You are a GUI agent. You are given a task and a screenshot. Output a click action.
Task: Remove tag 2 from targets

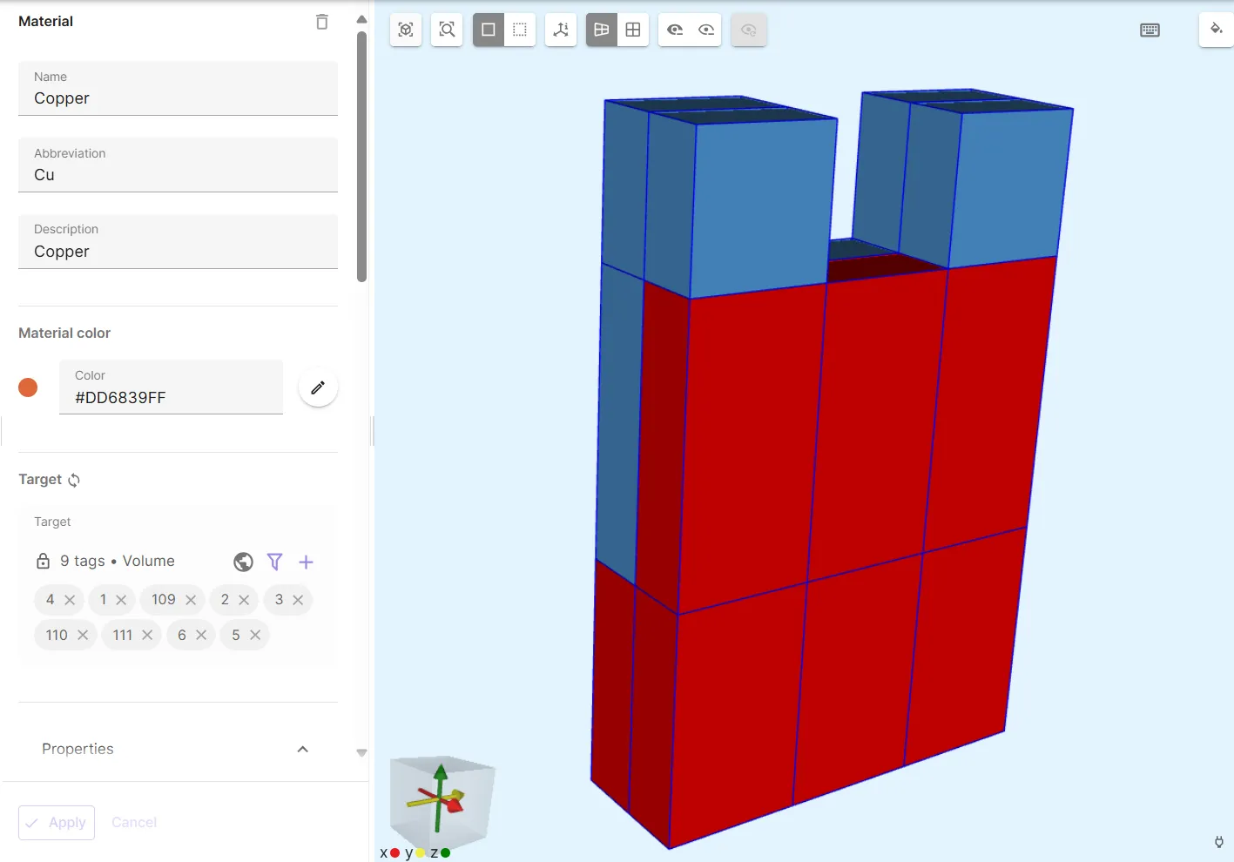pyautogui.click(x=244, y=600)
